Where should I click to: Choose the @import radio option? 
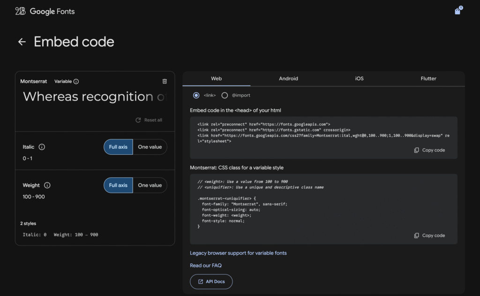225,95
